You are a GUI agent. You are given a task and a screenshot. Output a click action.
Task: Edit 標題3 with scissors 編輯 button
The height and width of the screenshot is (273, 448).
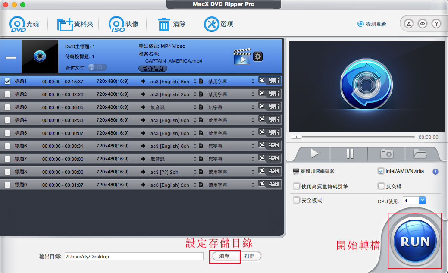click(x=269, y=107)
